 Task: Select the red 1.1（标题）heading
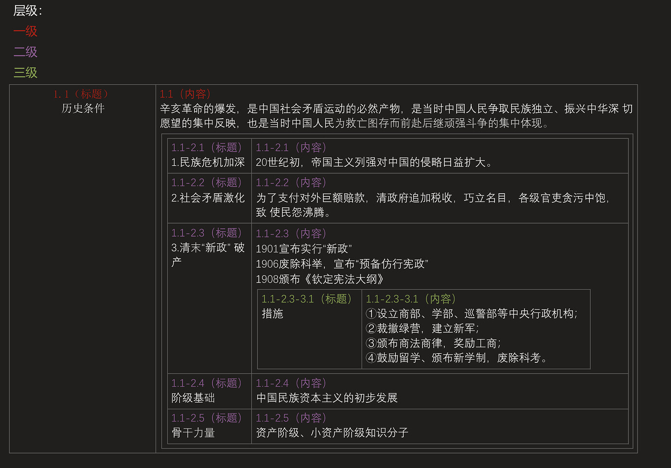(82, 94)
